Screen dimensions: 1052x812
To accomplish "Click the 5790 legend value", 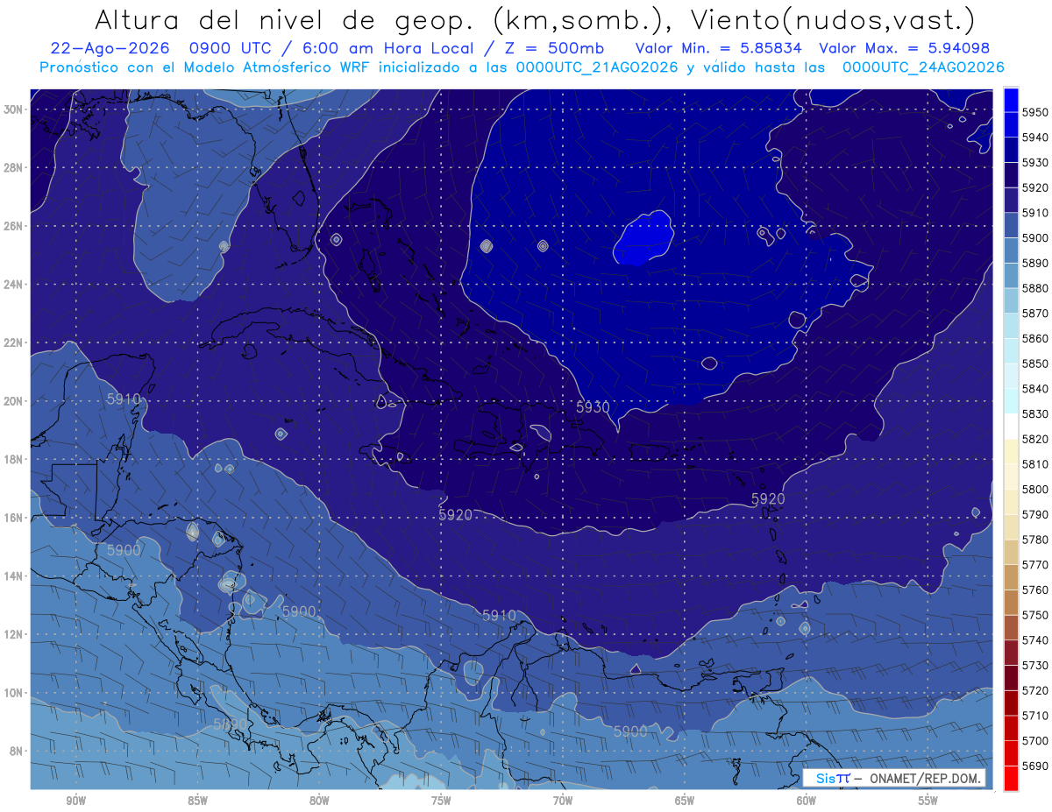I will coord(1036,514).
